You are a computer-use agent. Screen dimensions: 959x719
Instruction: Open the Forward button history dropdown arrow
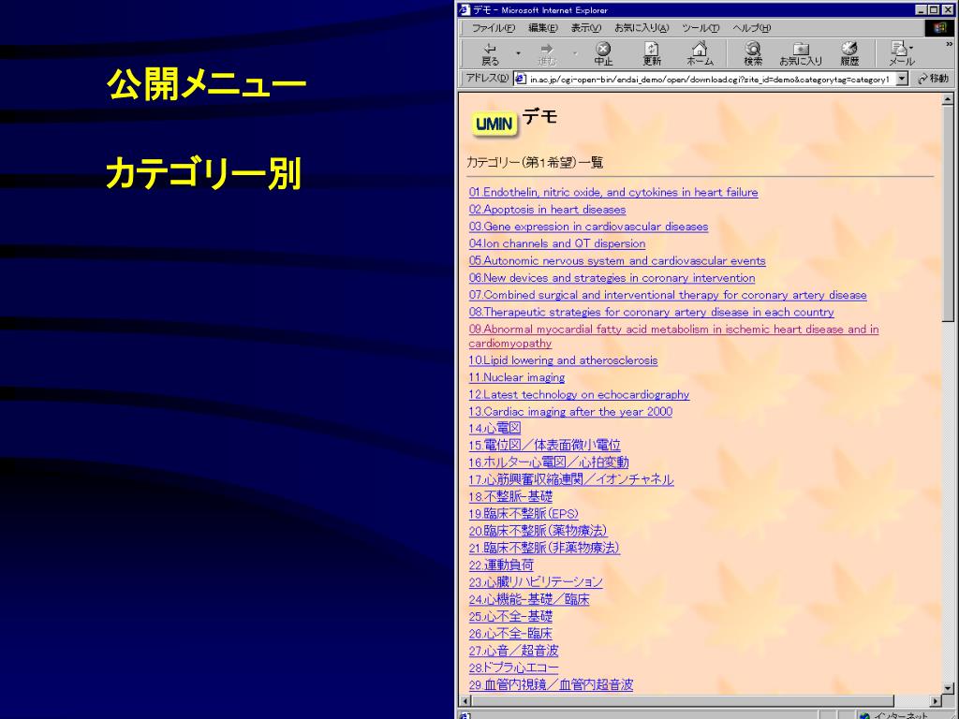(x=575, y=53)
